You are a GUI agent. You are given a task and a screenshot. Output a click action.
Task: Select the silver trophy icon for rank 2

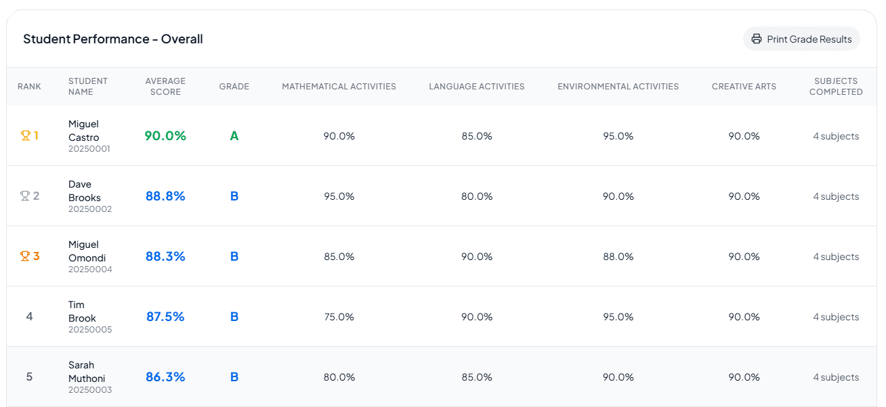pos(24,196)
